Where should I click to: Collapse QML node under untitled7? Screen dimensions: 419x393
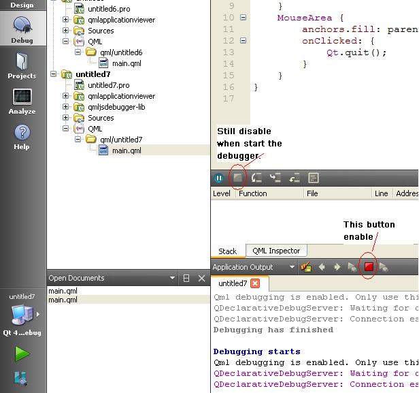pyautogui.click(x=65, y=129)
